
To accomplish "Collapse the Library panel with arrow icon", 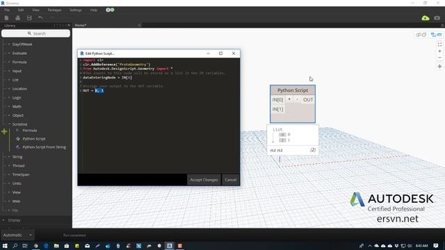I will point(69,25).
